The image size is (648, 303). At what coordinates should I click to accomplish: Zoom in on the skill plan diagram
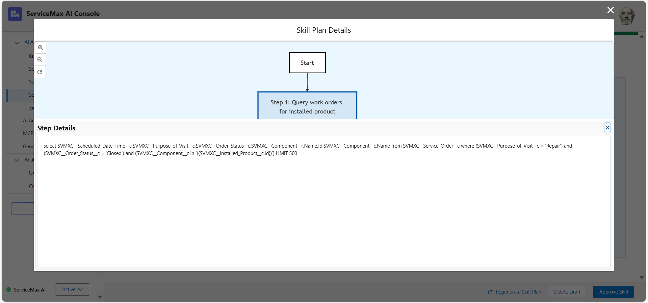[x=40, y=48]
